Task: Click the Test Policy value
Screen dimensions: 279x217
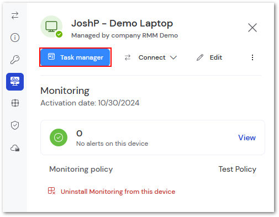Action: [x=237, y=169]
